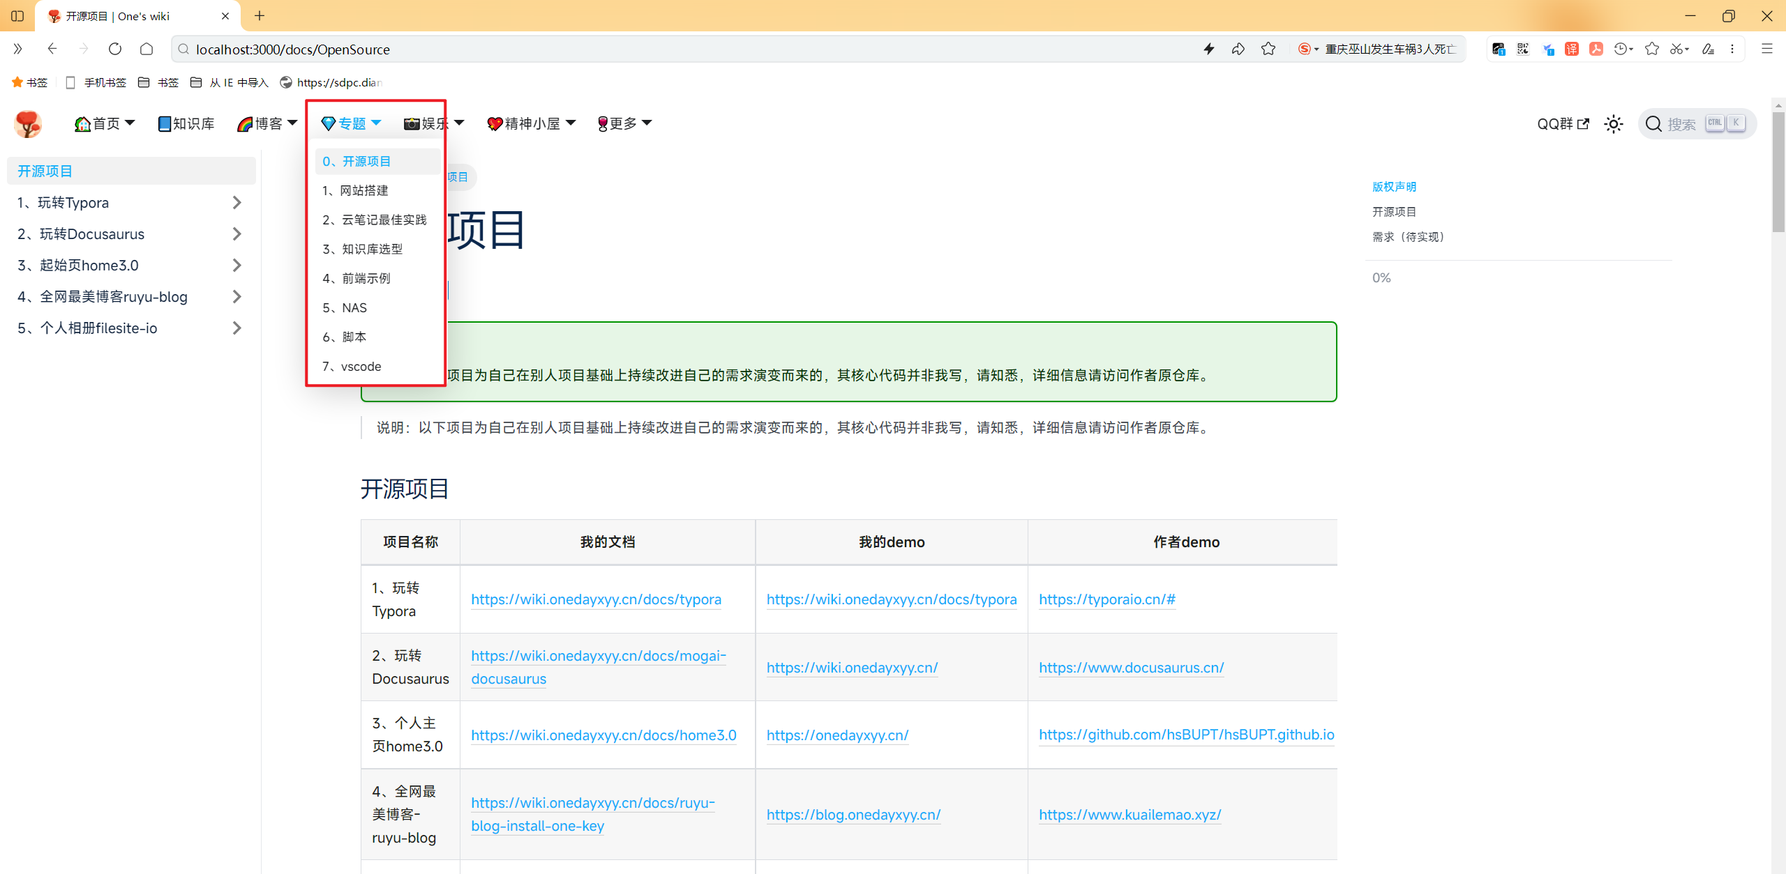The height and width of the screenshot is (874, 1786).
Task: Select 3、知识库选型 in dropdown
Action: tap(377, 250)
